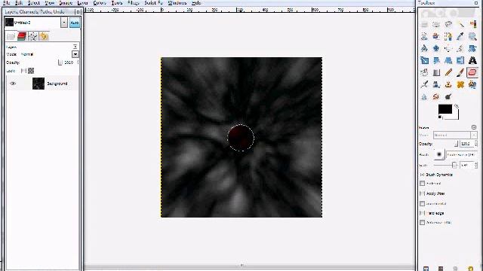Select the Move tool
This screenshot has height=271, width=483.
coord(436,48)
